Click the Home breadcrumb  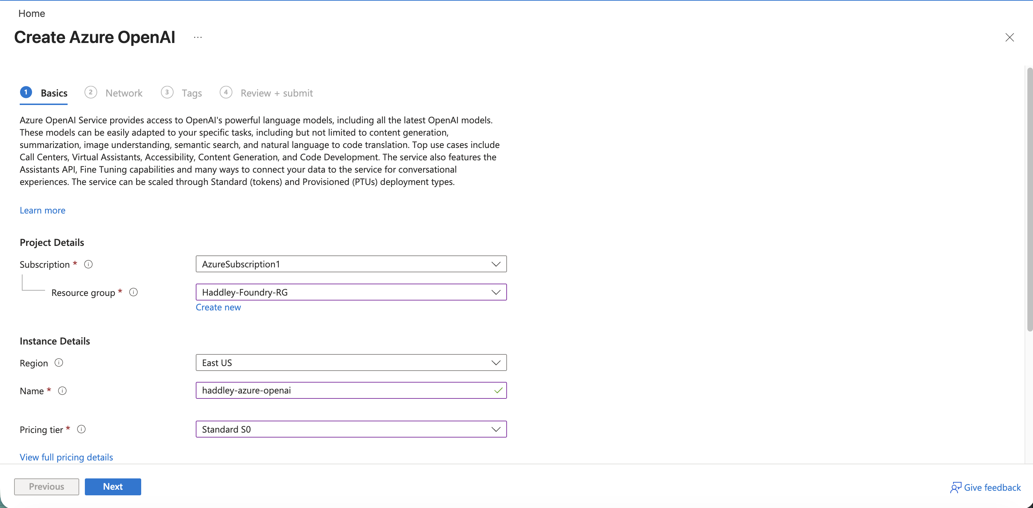pos(31,13)
